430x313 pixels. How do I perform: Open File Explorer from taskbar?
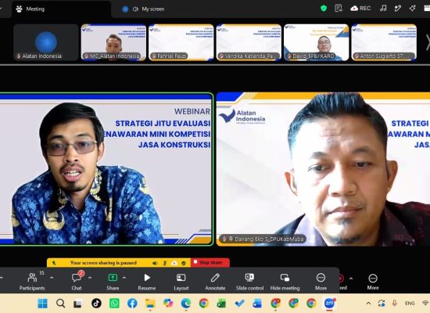click(150, 304)
